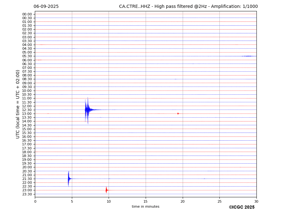Click the small red event on the 13:00 trace
The image size is (291, 219).
(x=178, y=114)
